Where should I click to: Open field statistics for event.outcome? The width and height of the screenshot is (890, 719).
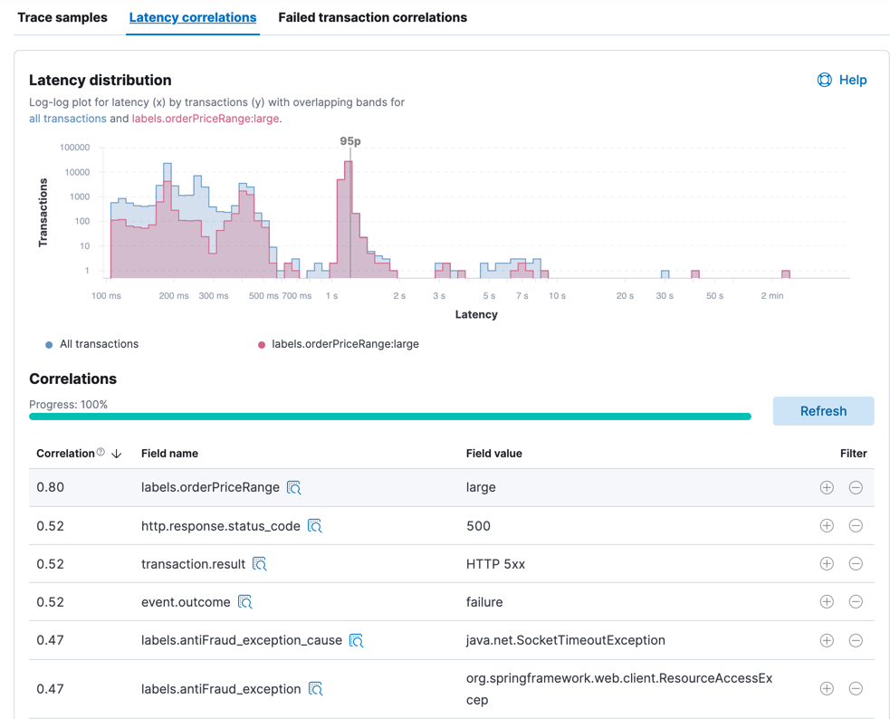pyautogui.click(x=244, y=601)
